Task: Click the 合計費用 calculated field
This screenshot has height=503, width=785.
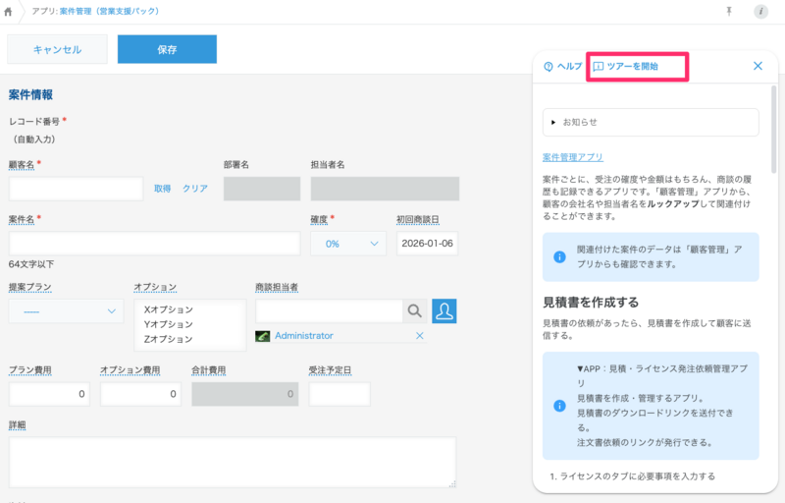Action: (245, 394)
